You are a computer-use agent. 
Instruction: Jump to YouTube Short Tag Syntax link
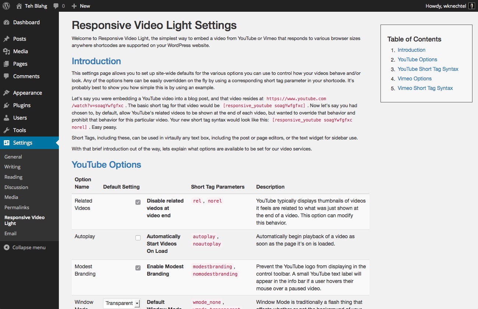click(x=428, y=69)
